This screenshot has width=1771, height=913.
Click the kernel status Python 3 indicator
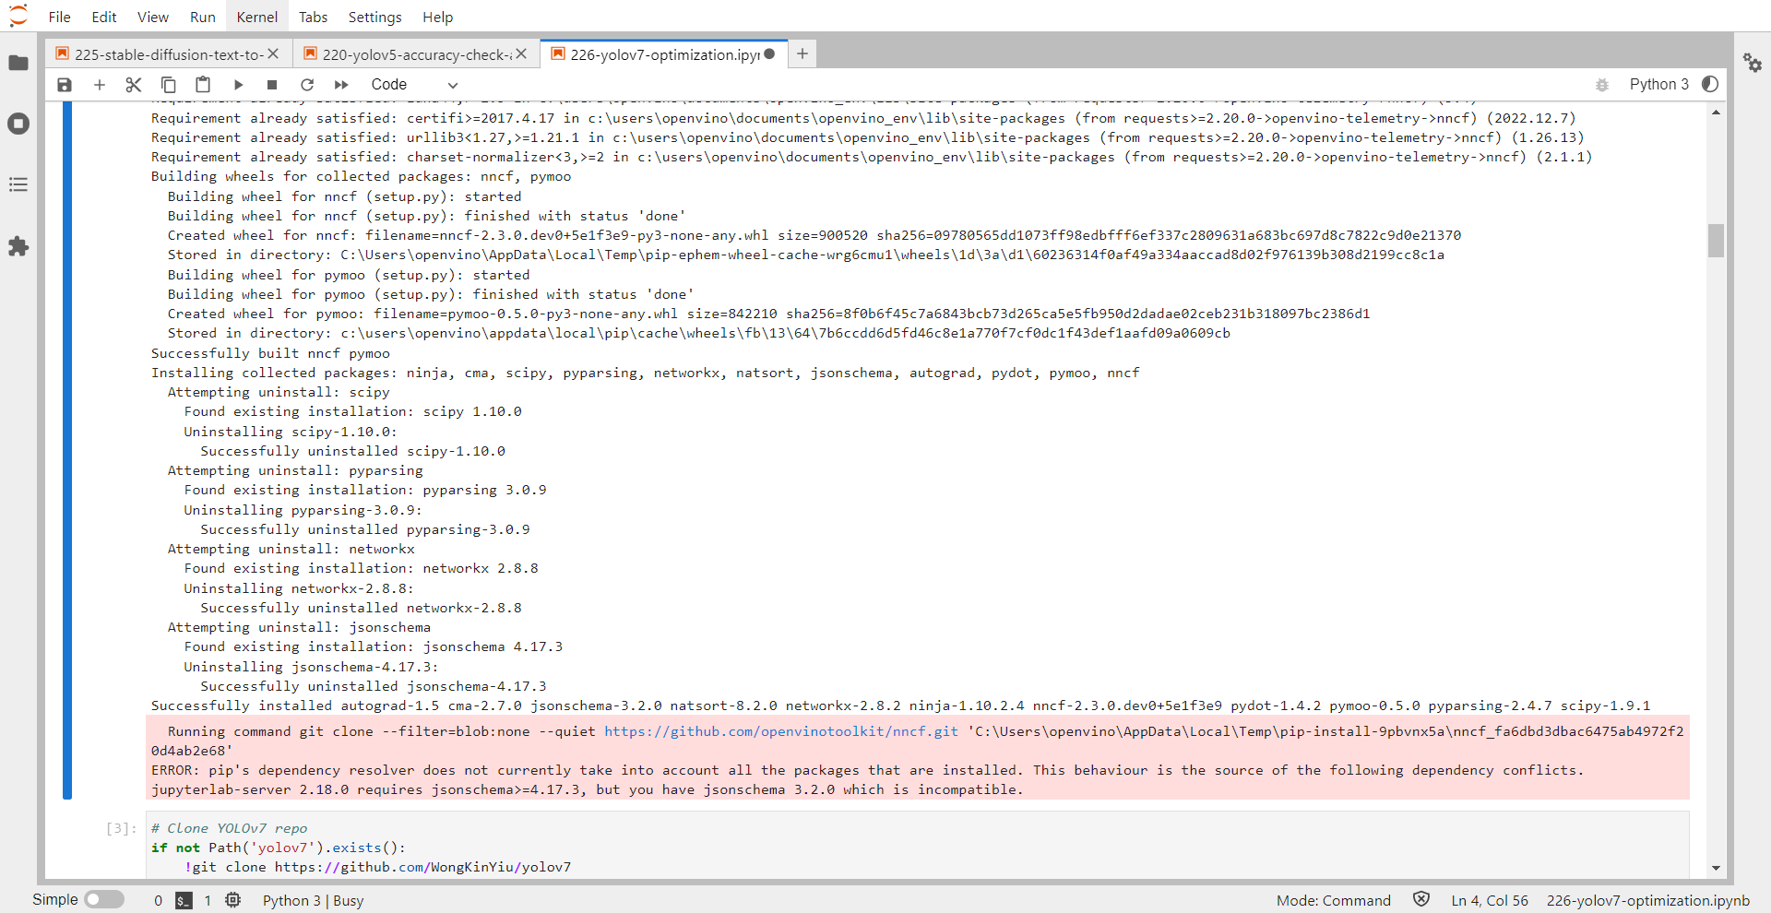point(1658,84)
